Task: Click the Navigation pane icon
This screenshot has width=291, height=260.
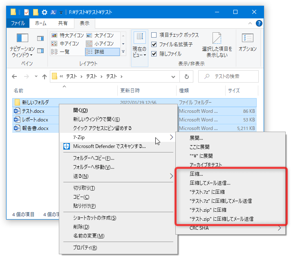Action: tap(22, 38)
